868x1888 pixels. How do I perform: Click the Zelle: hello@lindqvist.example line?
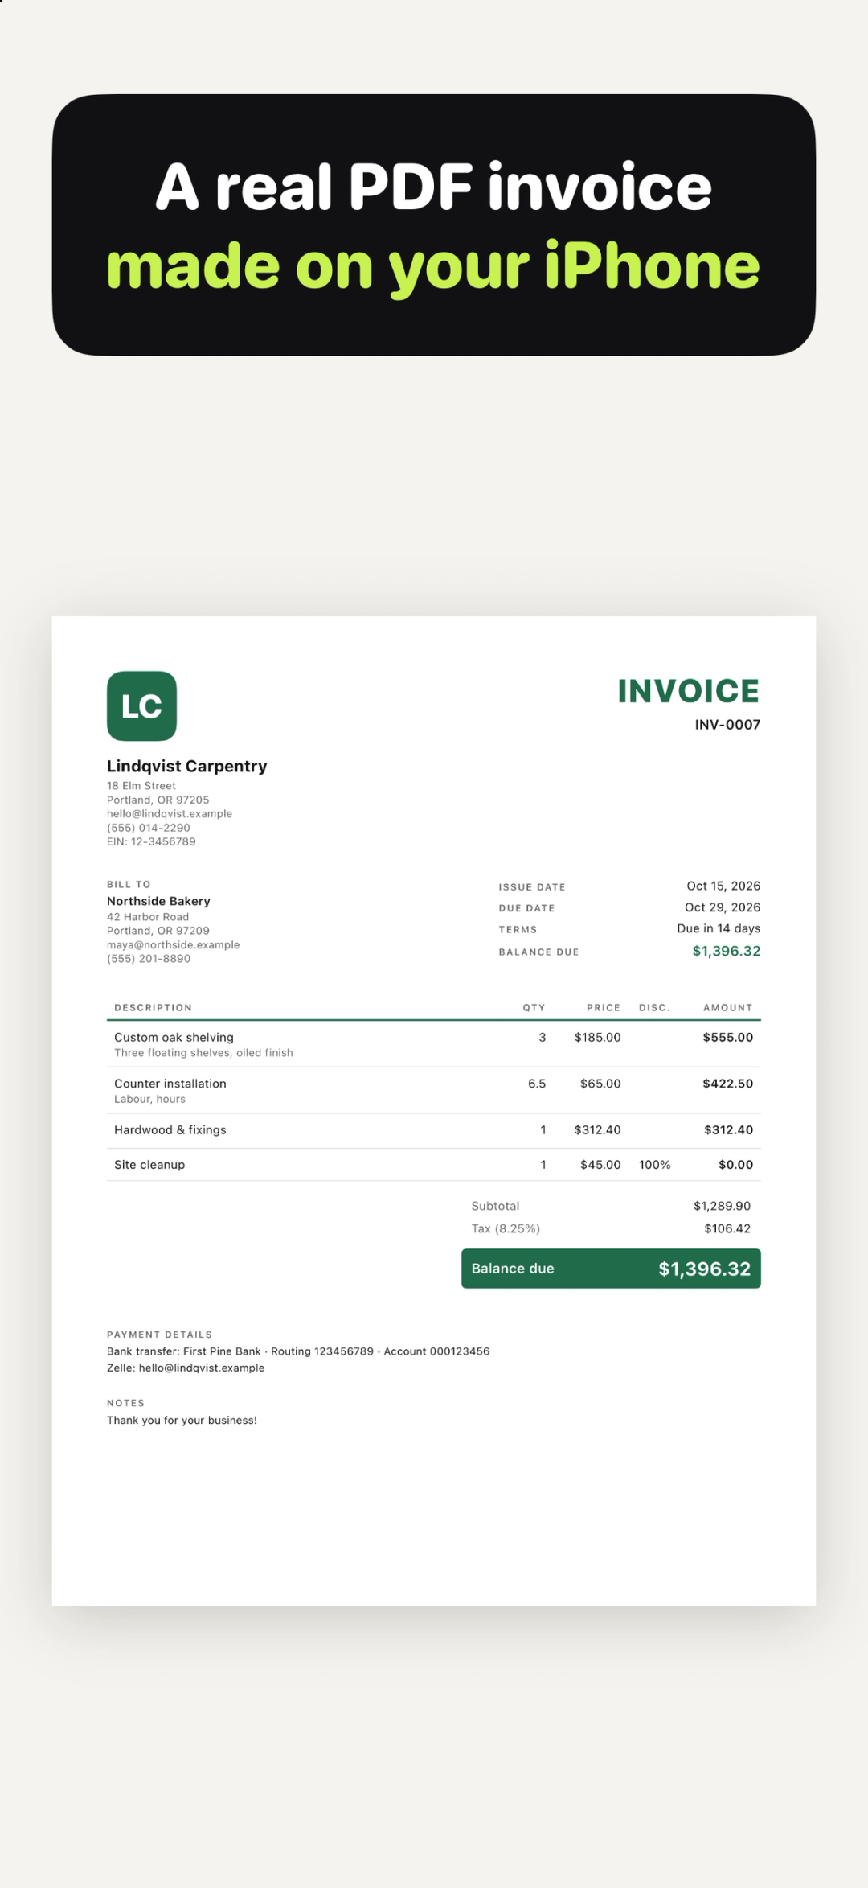186,1368
